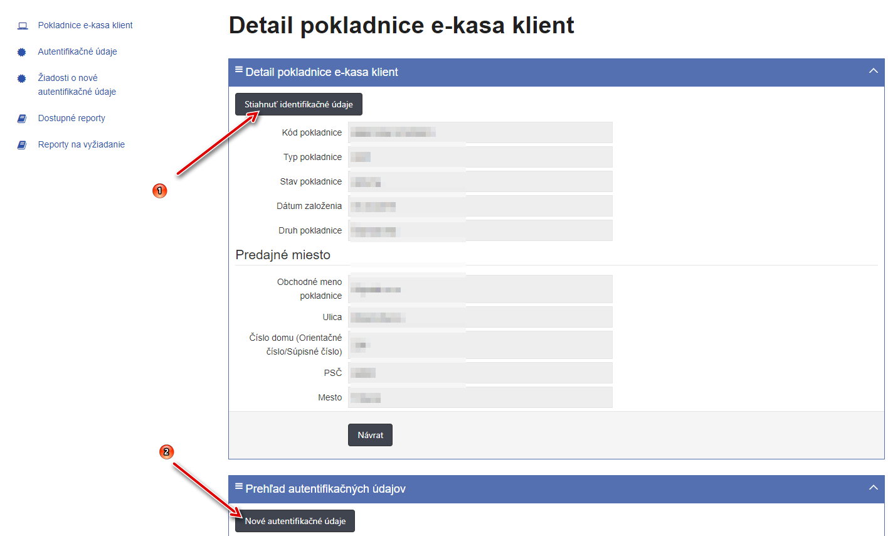Image resolution: width=888 pixels, height=536 pixels.
Task: Click the gear icon beside Žiadosti o nové autentifikačné údaje
Action: 22,78
